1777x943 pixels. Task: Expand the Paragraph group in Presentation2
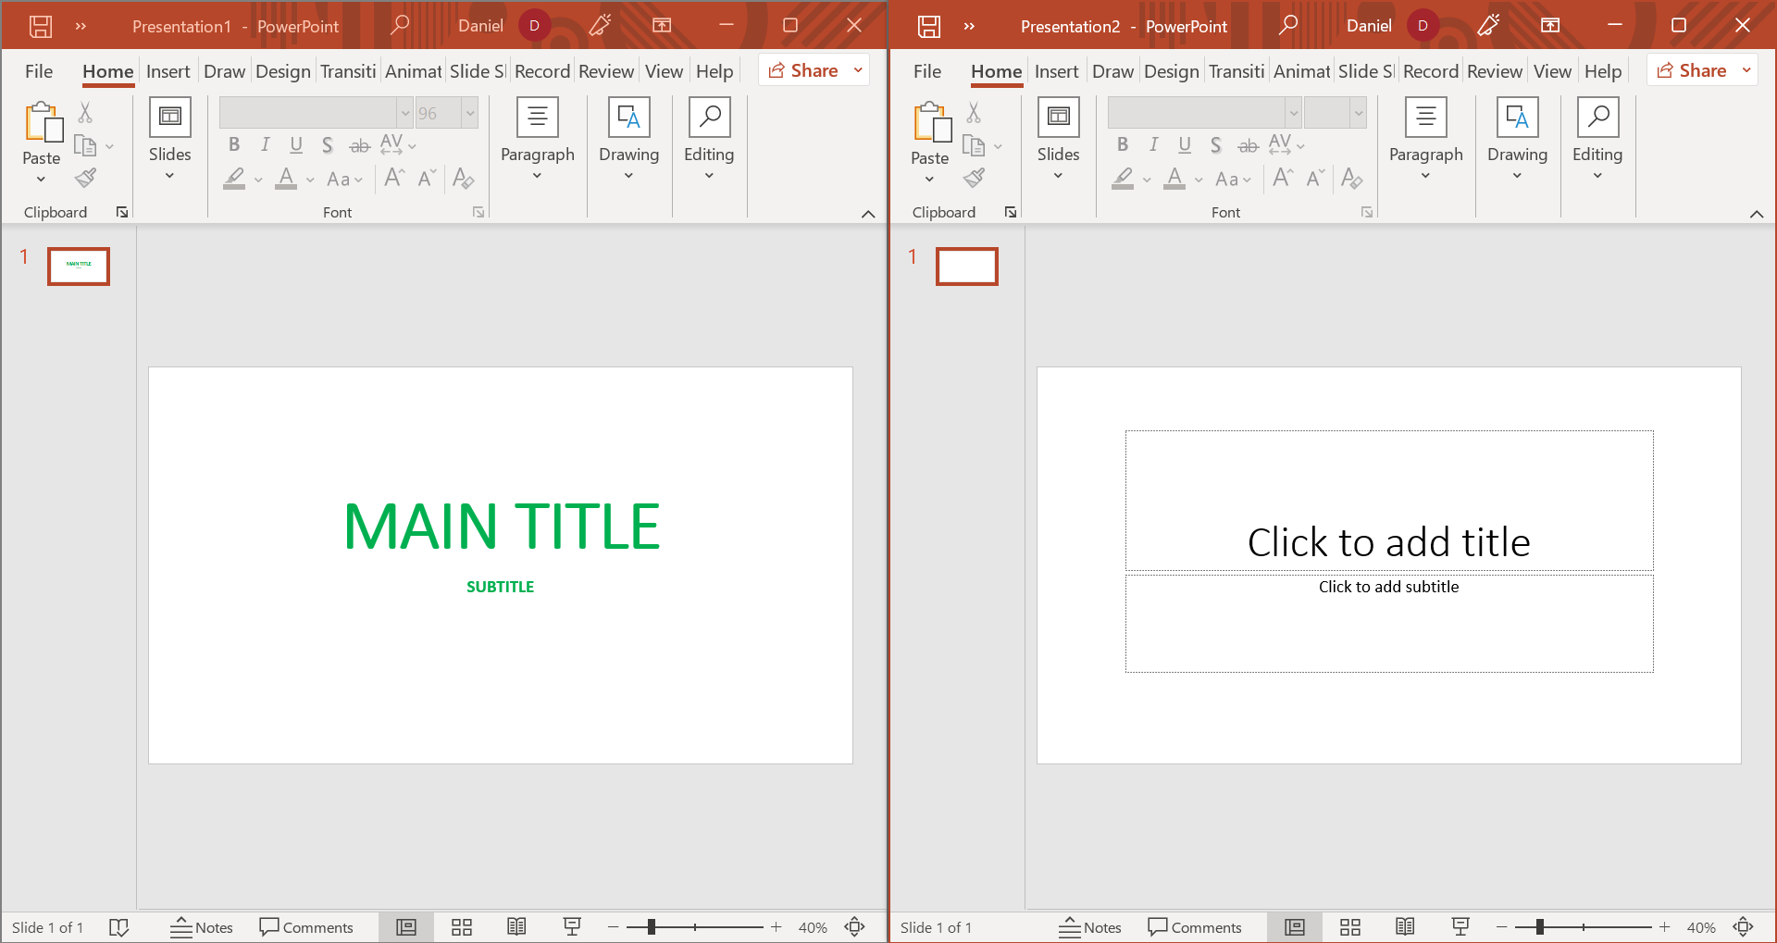click(x=1425, y=139)
